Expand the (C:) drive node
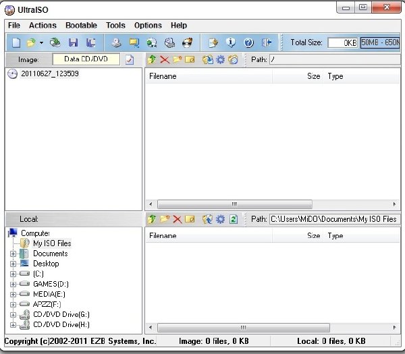 click(13, 274)
